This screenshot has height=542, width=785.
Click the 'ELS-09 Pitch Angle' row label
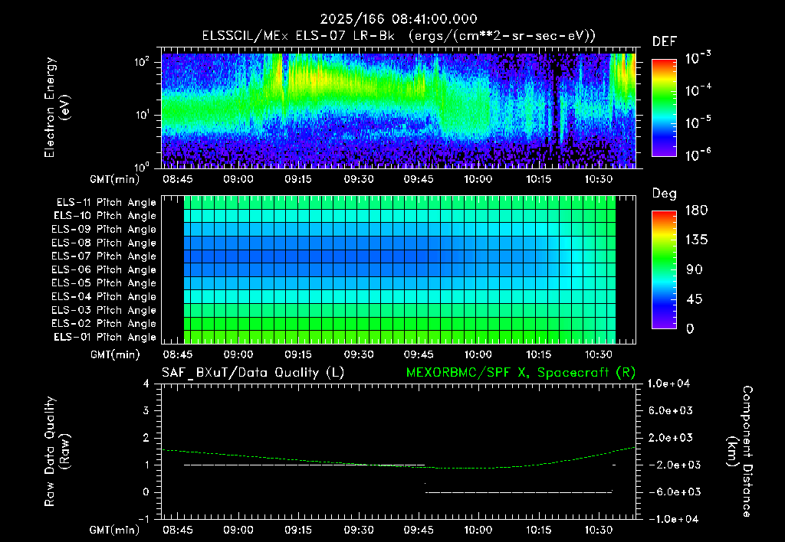[104, 230]
